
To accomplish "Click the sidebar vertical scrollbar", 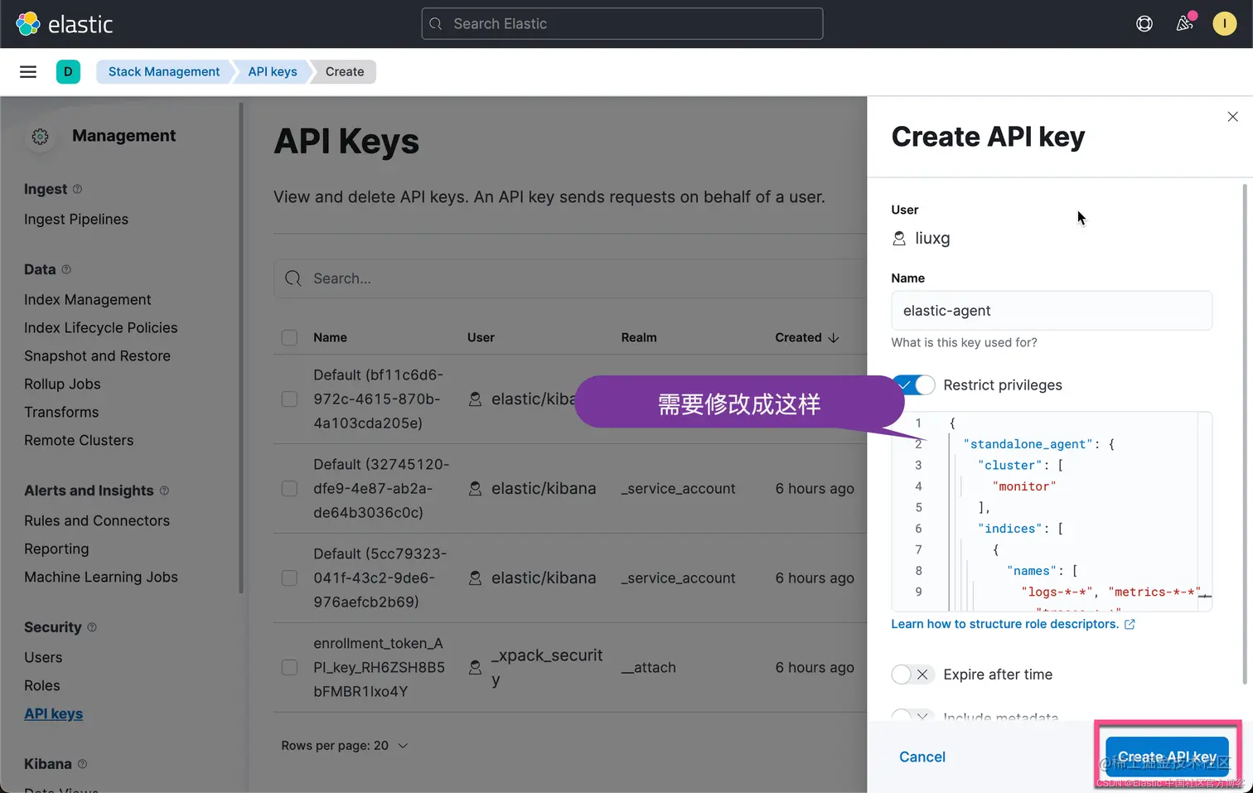I will click(241, 348).
